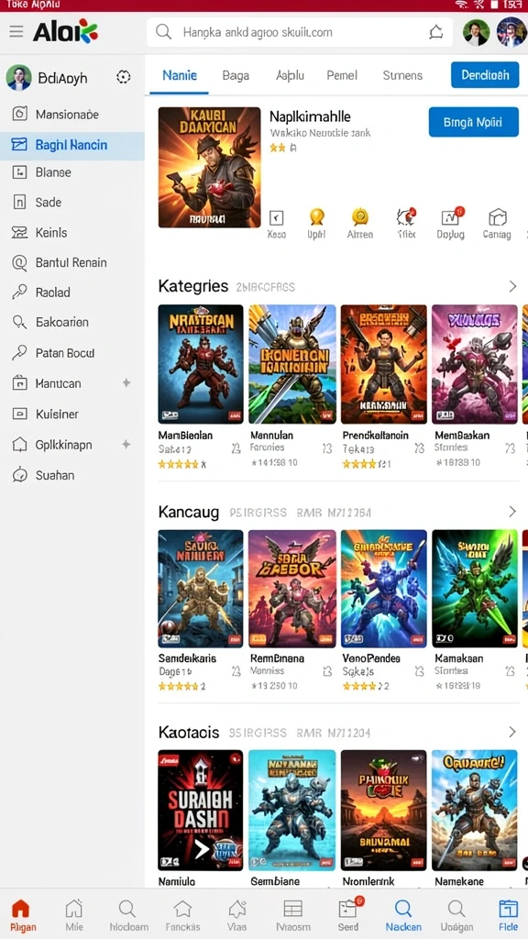The width and height of the screenshot is (528, 939).
Task: Click the settings icon next to BdiAoyh
Action: (x=124, y=77)
